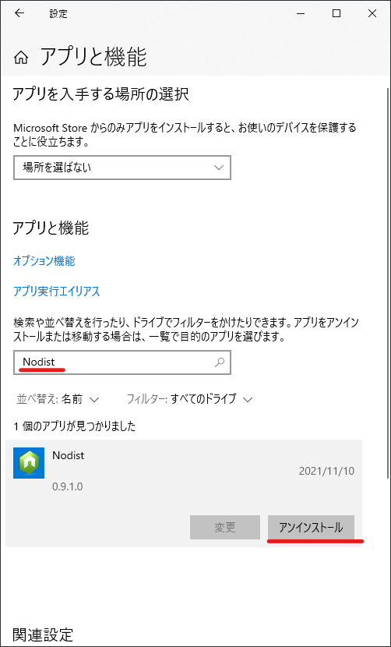Image resolution: width=391 pixels, height=647 pixels.
Task: Open the 場所を選ばない dropdown
Action: pyautogui.click(x=122, y=168)
